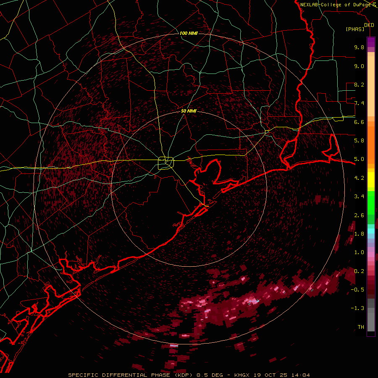Select the "[PHAS]" units label
This screenshot has width=378, height=378.
(355, 29)
